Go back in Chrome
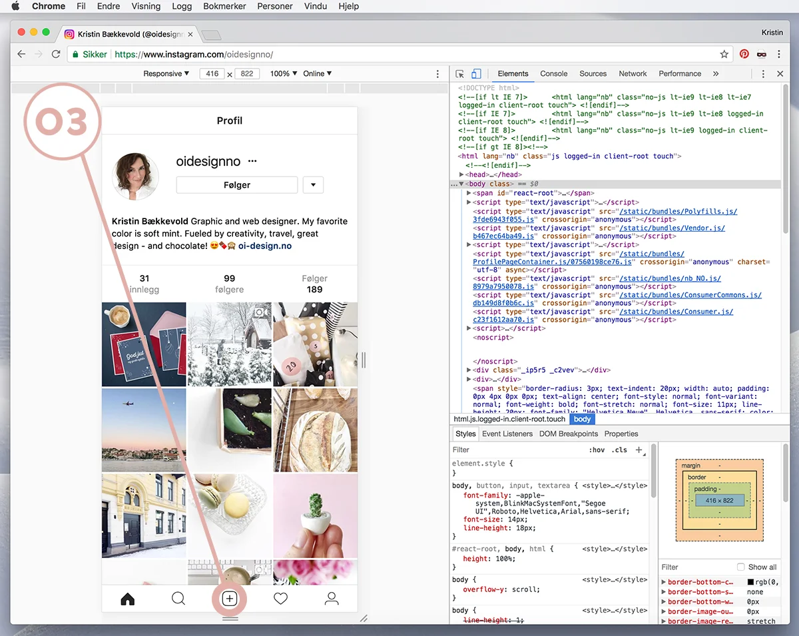The width and height of the screenshot is (799, 636). tap(21, 54)
